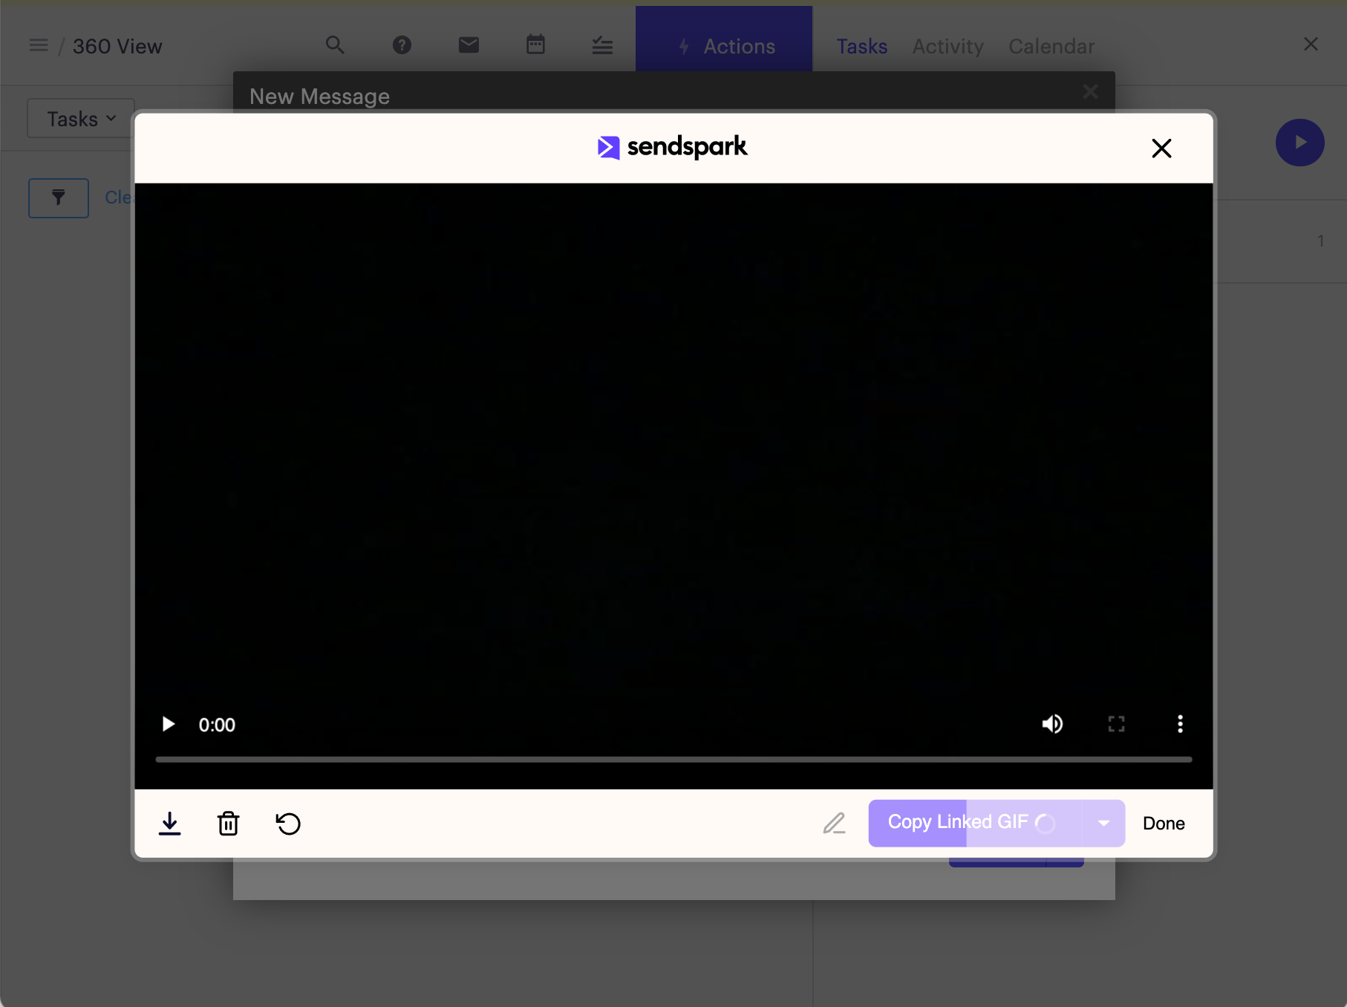Switch to the Activity tab
The image size is (1347, 1007).
pyautogui.click(x=948, y=46)
